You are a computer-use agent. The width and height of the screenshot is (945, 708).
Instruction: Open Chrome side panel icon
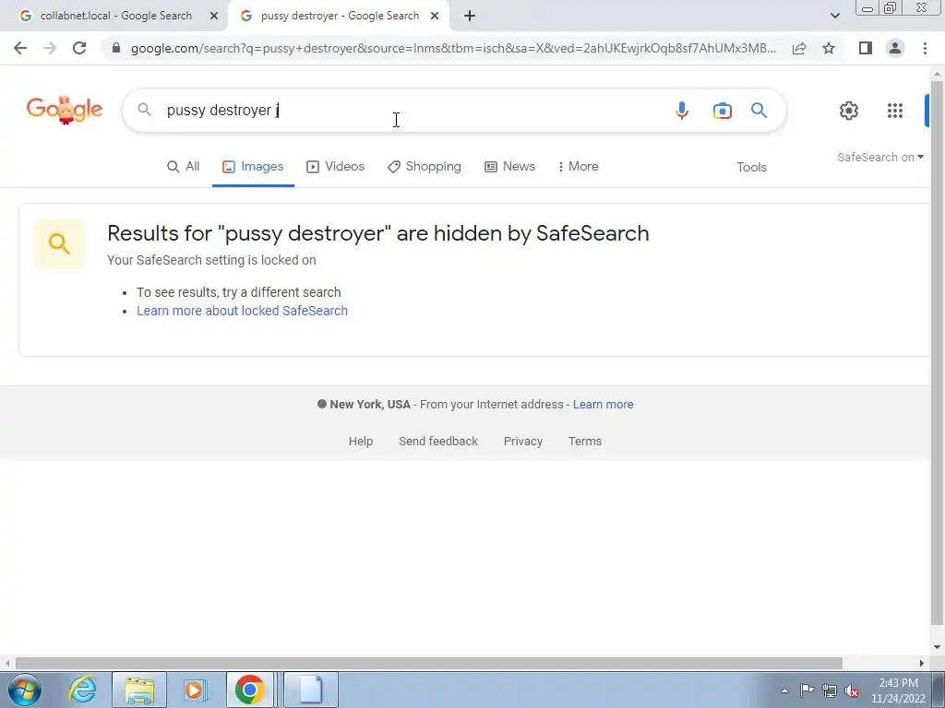[x=866, y=48]
